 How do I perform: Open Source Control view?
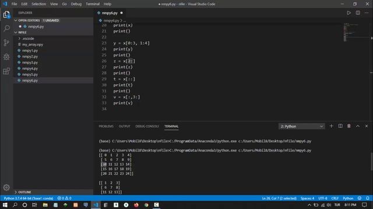point(6,42)
